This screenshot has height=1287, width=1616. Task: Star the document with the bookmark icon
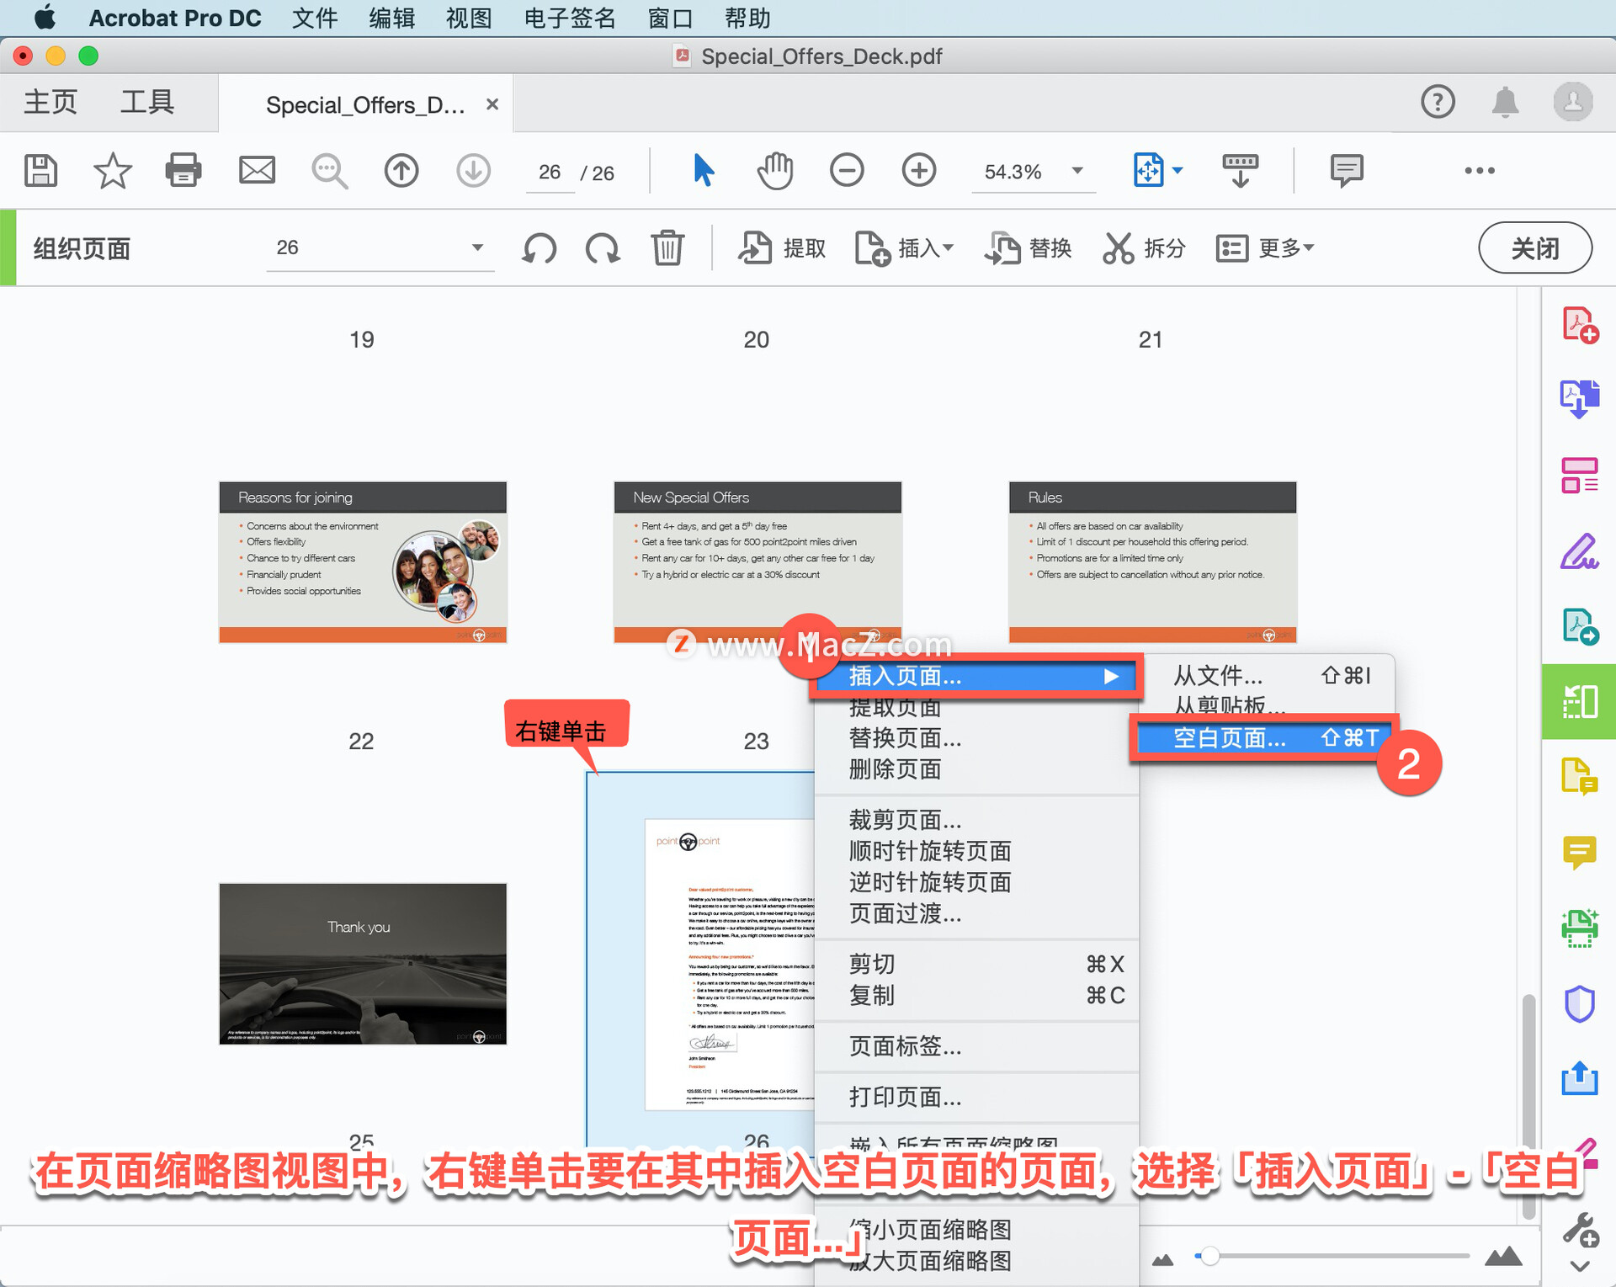click(112, 171)
